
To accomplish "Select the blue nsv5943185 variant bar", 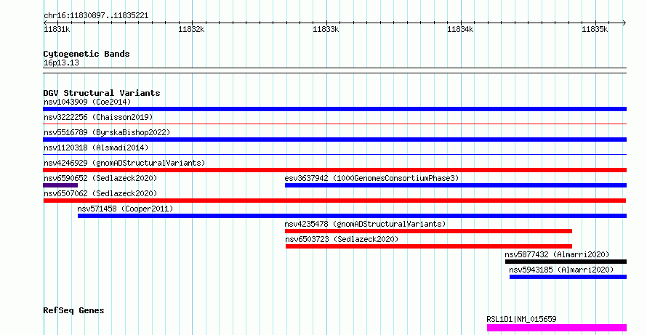I will click(x=568, y=277).
